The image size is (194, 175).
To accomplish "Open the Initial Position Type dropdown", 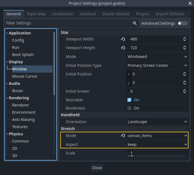I will tap(157, 65).
